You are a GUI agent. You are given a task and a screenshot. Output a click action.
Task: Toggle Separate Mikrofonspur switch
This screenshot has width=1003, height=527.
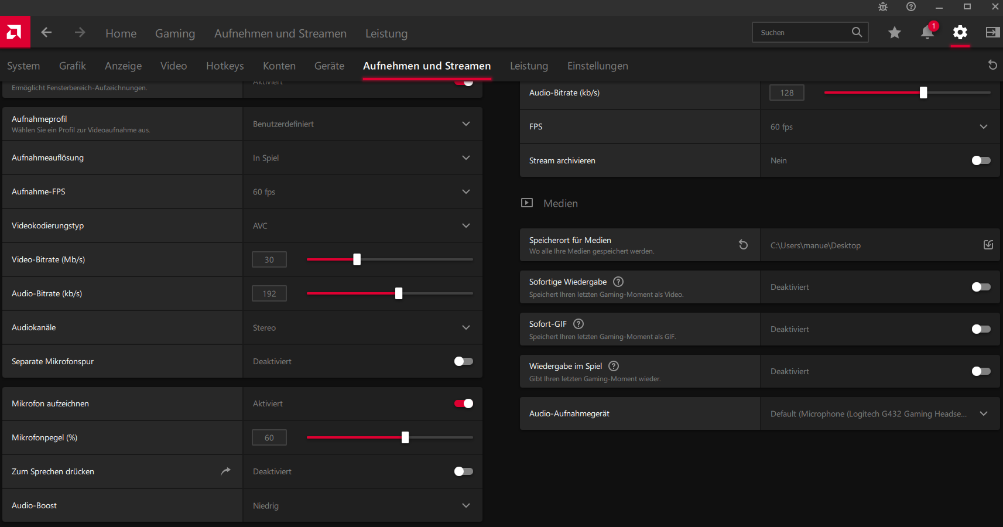click(463, 361)
